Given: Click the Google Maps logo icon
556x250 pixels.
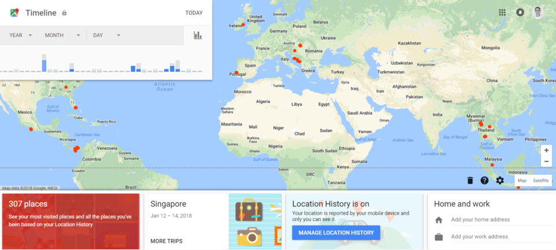Looking at the screenshot, I should point(14,13).
